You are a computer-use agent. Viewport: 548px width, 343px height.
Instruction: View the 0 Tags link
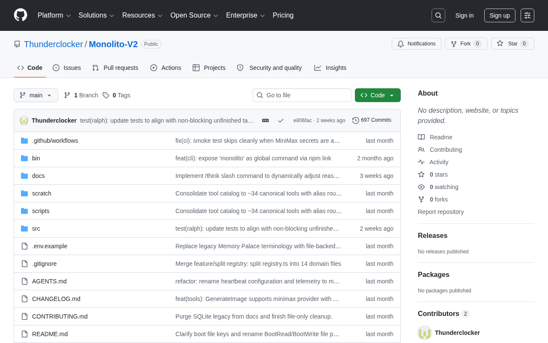[x=116, y=95]
